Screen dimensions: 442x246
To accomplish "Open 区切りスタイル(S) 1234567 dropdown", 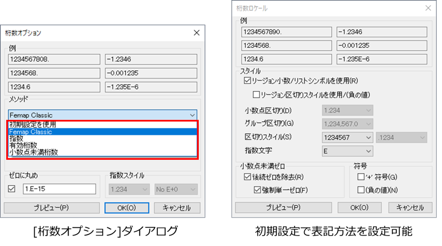I will (347, 138).
